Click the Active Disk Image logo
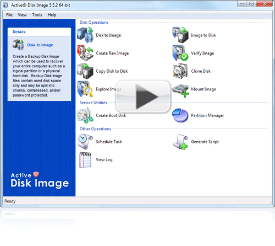Screen dimensions: 275x246 40,180
